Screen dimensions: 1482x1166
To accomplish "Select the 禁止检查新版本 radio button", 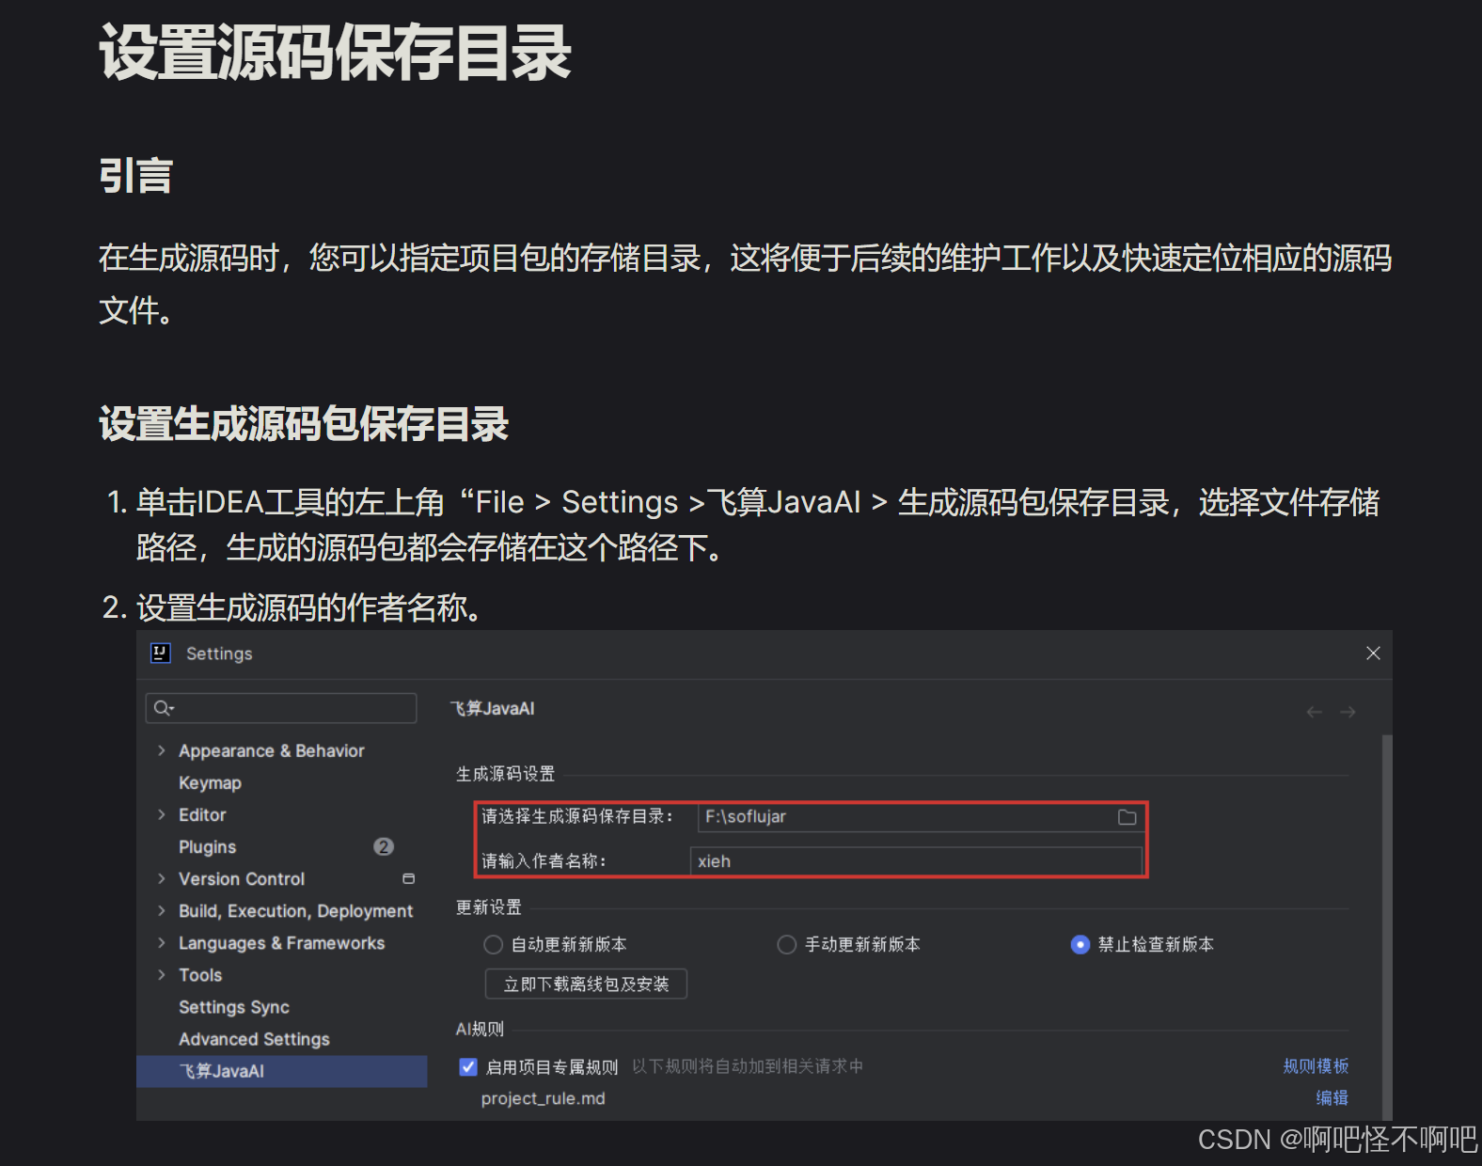I will click(x=1080, y=944).
